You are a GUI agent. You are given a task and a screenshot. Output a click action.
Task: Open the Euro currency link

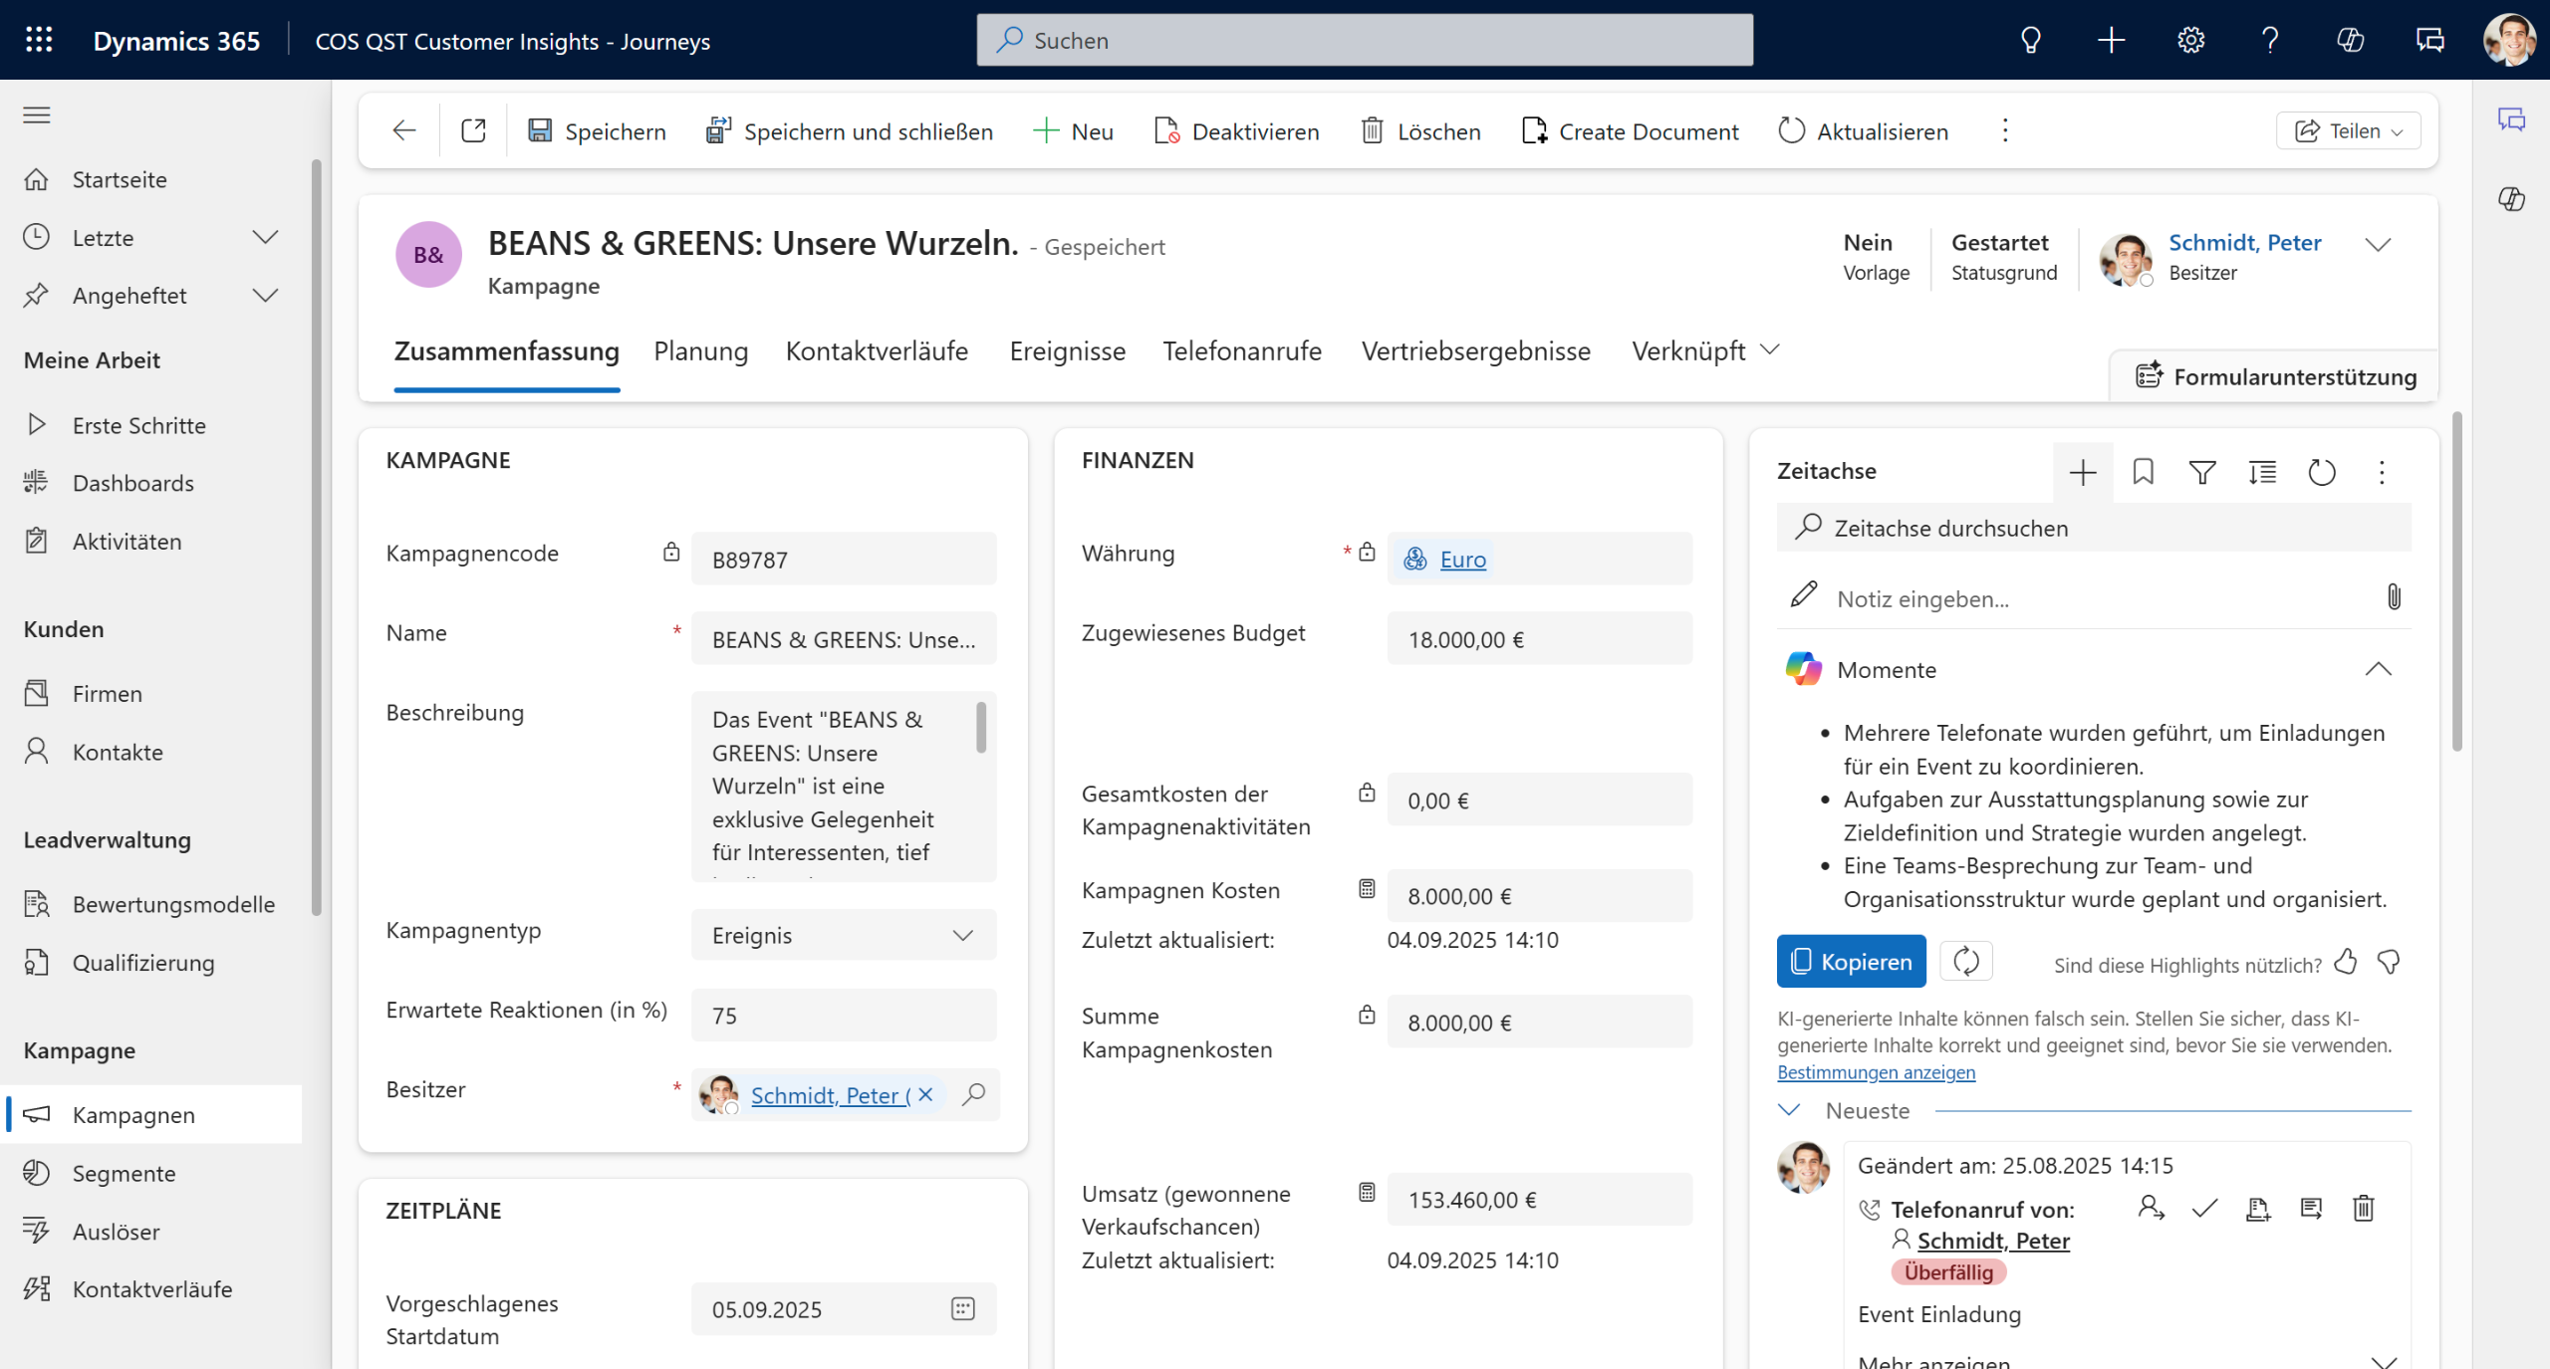(x=1462, y=560)
